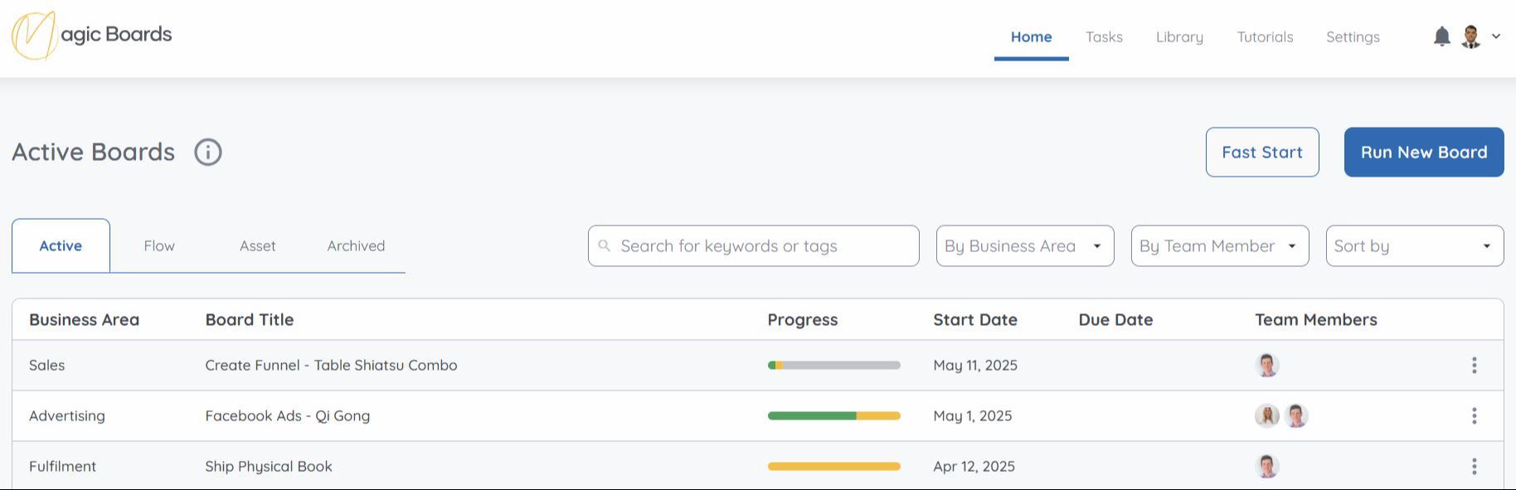This screenshot has width=1516, height=490.
Task: Open options menu for Ship Physical Book row
Action: coord(1474,466)
